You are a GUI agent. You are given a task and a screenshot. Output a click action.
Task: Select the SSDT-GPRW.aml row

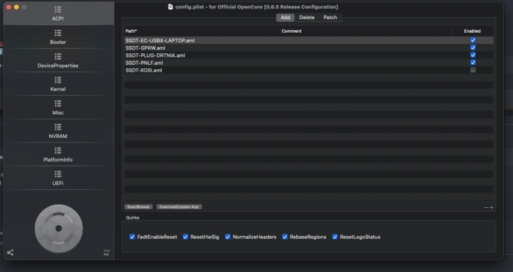pyautogui.click(x=308, y=47)
